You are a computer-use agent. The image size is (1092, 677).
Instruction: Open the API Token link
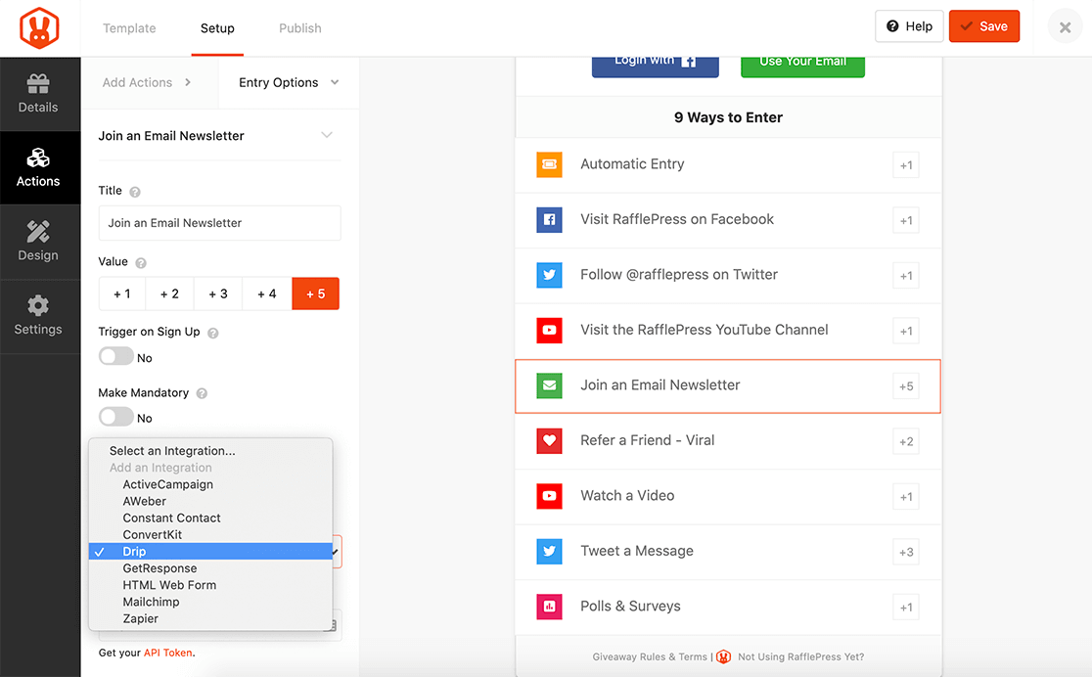[168, 653]
